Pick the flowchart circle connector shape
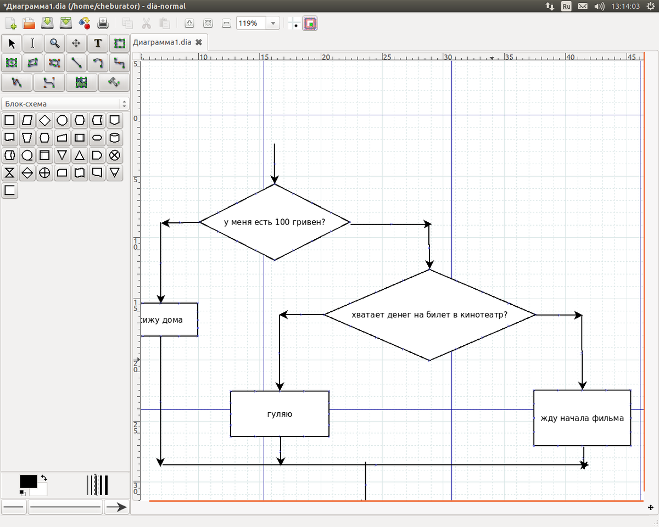Image resolution: width=659 pixels, height=527 pixels. tap(62, 120)
